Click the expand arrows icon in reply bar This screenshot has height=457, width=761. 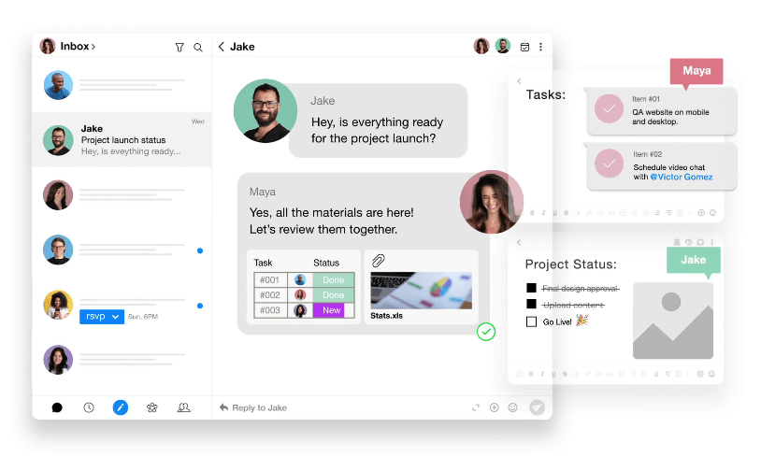[x=476, y=407]
